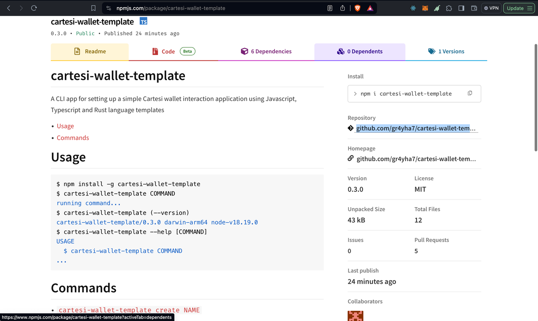Open Brave Rewards triangle icon

tap(370, 8)
